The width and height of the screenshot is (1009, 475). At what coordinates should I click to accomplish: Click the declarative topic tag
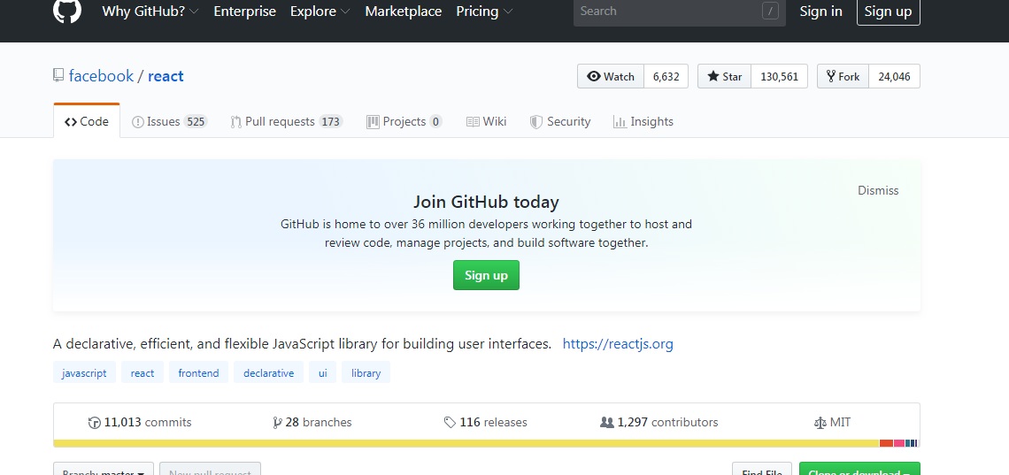pos(269,372)
